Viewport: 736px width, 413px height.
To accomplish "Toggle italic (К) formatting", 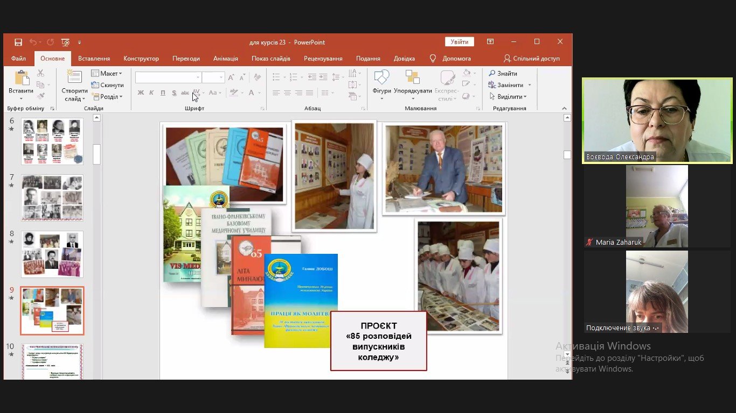I will 151,93.
